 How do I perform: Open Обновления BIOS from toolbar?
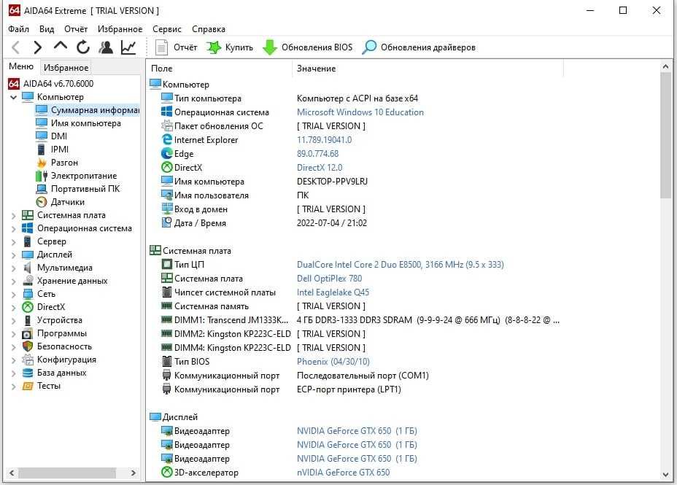point(307,47)
